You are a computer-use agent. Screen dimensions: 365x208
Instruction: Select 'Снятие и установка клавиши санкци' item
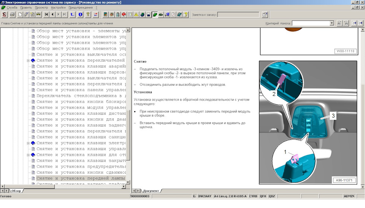(x=81, y=137)
